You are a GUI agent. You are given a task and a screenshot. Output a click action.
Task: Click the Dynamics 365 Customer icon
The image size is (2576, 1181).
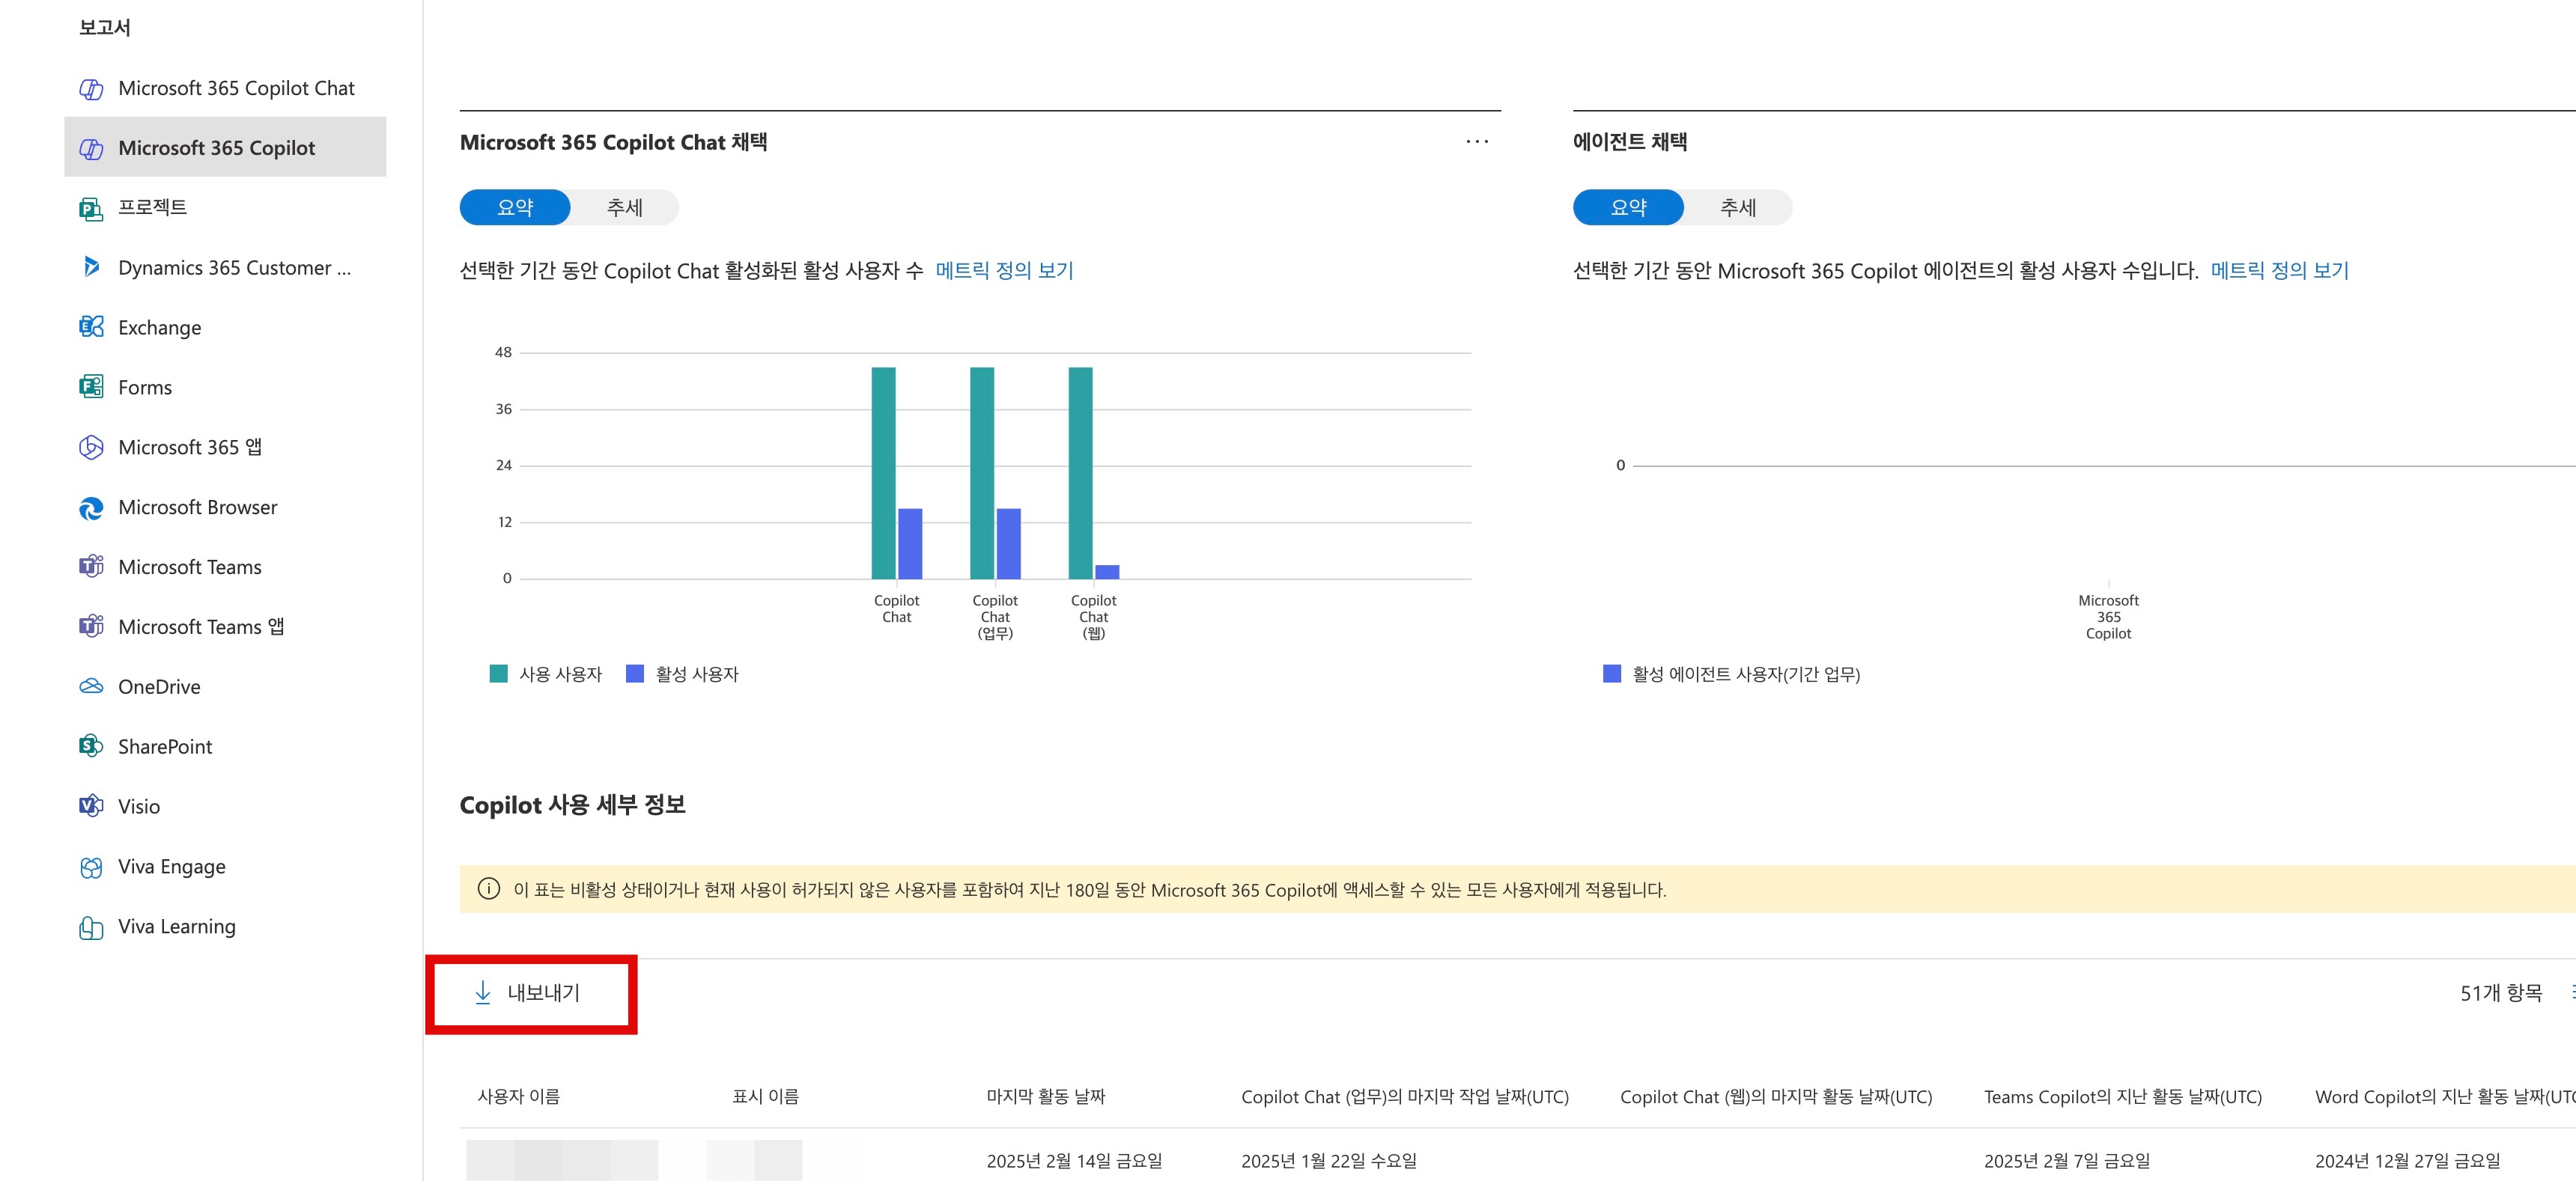[x=91, y=268]
